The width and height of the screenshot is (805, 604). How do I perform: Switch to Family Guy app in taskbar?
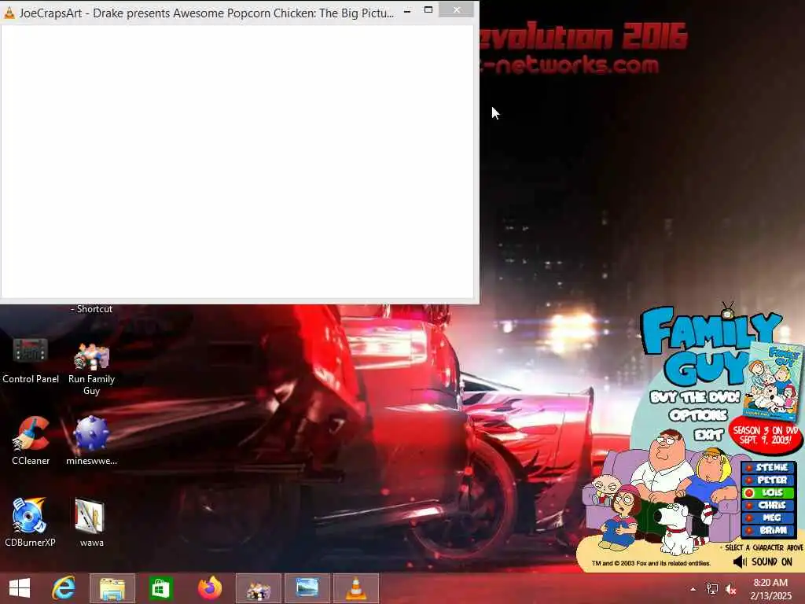[258, 588]
